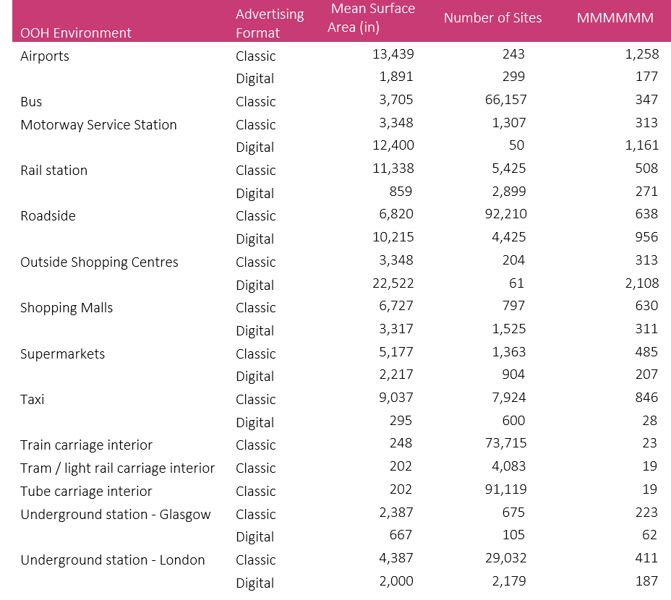Select the Roadside environment cell
Screen dimensions: 671x600
pos(48,216)
